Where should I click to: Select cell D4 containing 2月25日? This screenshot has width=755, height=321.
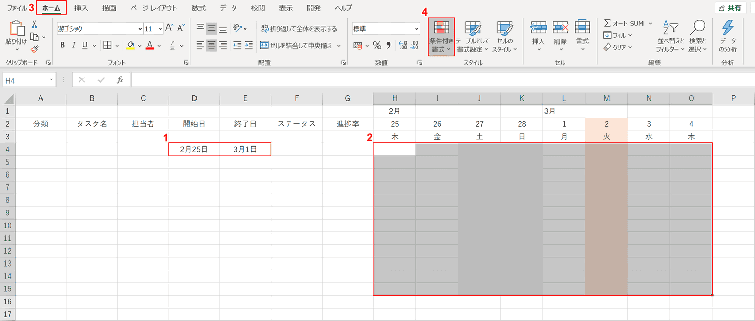pos(194,150)
